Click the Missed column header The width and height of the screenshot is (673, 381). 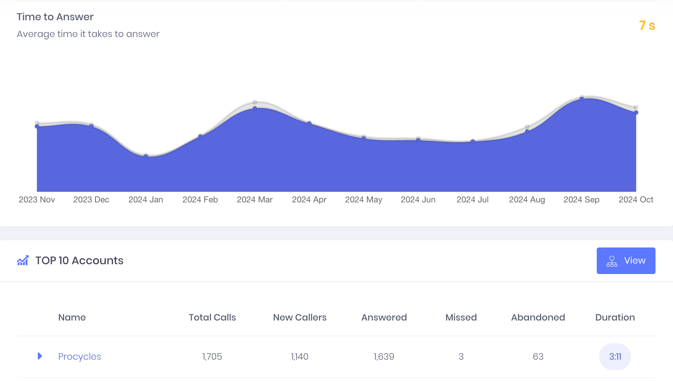(x=461, y=317)
